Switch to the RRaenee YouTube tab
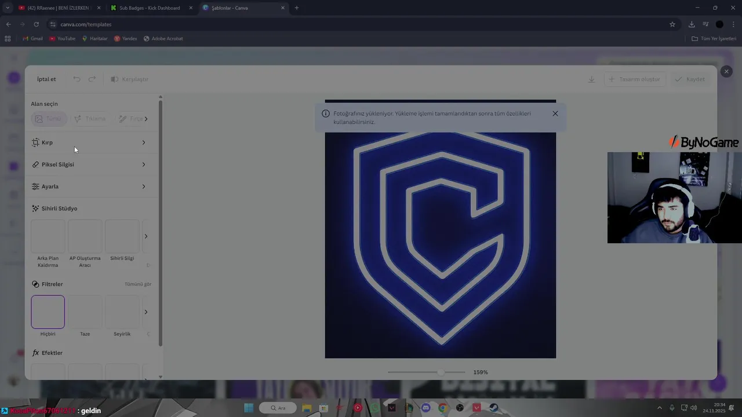Image resolution: width=742 pixels, height=417 pixels. click(58, 8)
